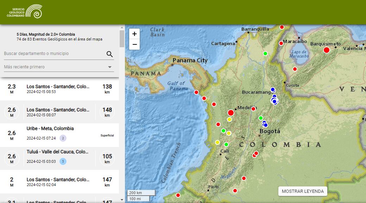The width and height of the screenshot is (366, 203).
Task: Click the 2.6 M circle of the Tuluá event
Action: pyautogui.click(x=12, y=158)
